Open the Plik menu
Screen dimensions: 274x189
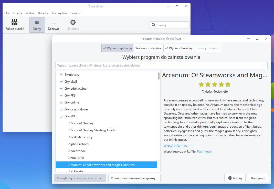click(7, 13)
